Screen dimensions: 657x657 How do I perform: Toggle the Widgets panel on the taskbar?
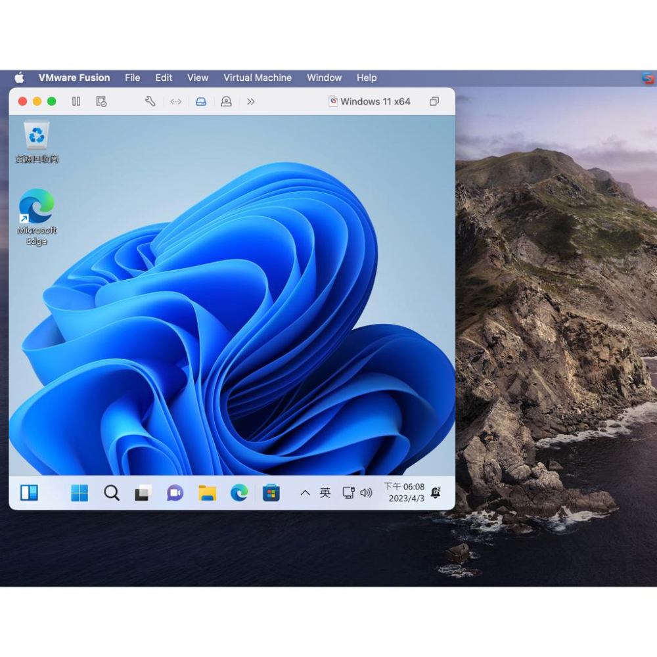pyautogui.click(x=29, y=493)
